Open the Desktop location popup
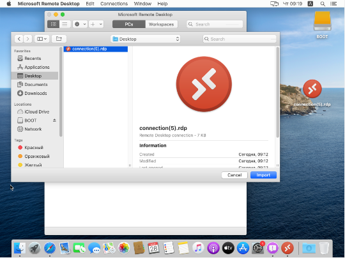Viewport: 345px width, 258px height. pos(146,39)
